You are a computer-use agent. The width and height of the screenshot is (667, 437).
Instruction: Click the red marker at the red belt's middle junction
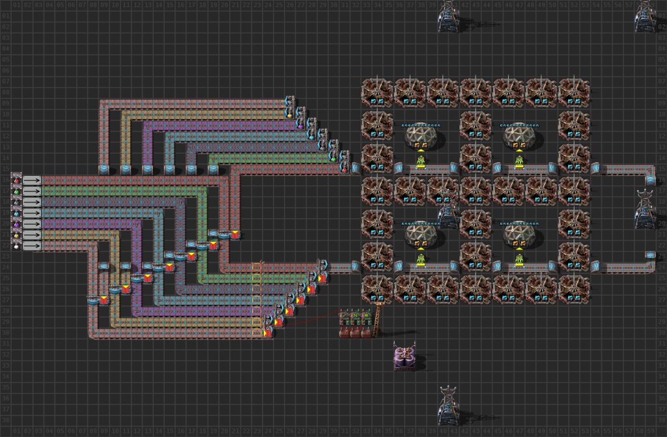(235, 234)
